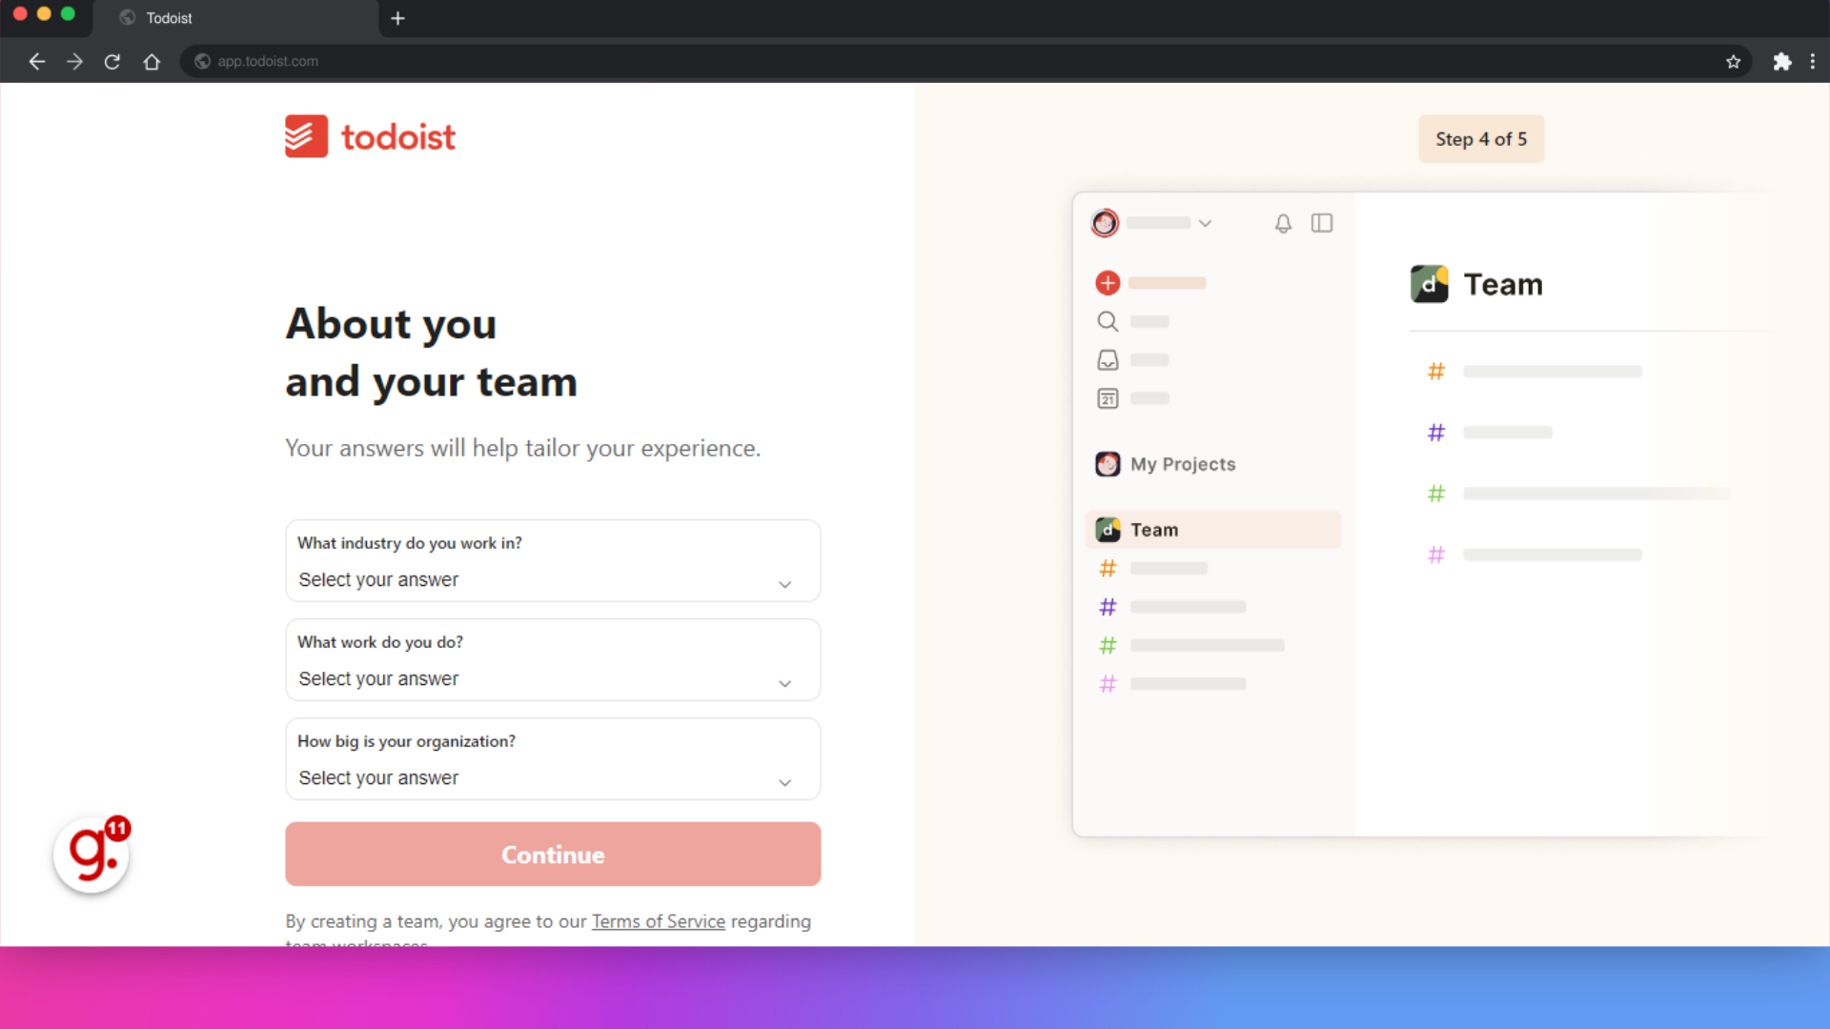This screenshot has height=1029, width=1830.
Task: Click the Todoist home logo icon
Action: [305, 137]
